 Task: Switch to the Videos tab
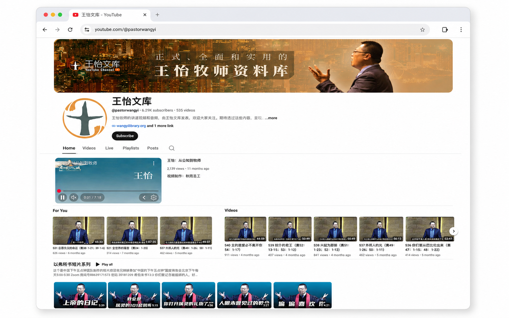(x=89, y=148)
